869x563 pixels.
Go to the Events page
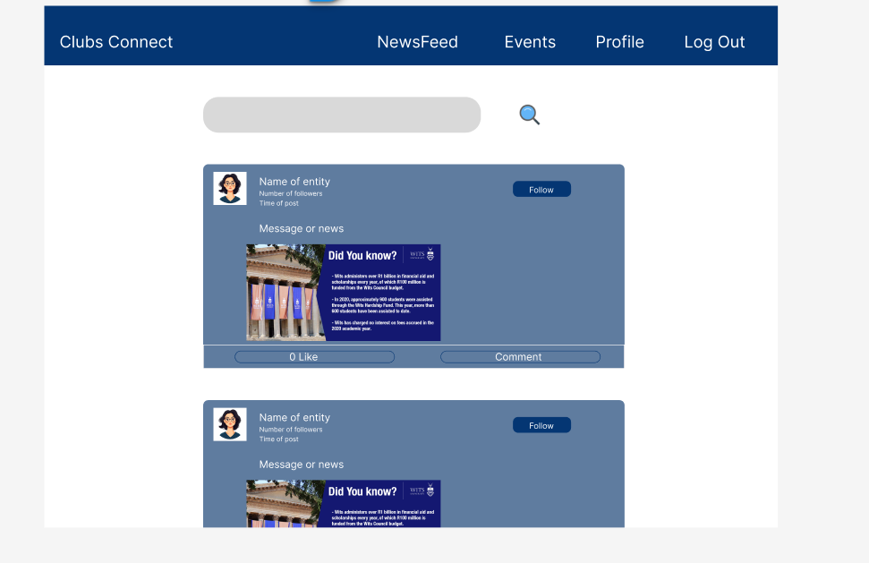click(530, 42)
